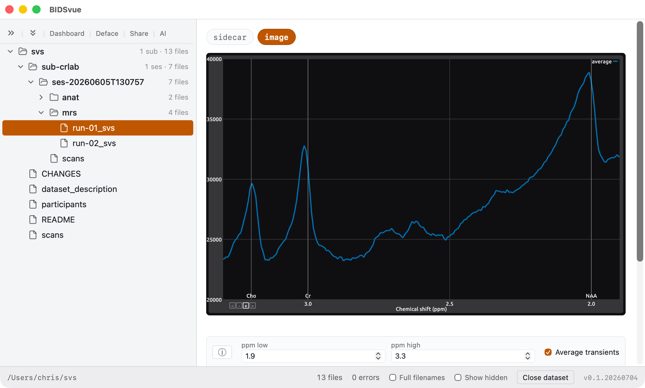The image size is (645, 388).
Task: Expand the anat folder chevron
Action: [x=41, y=97]
